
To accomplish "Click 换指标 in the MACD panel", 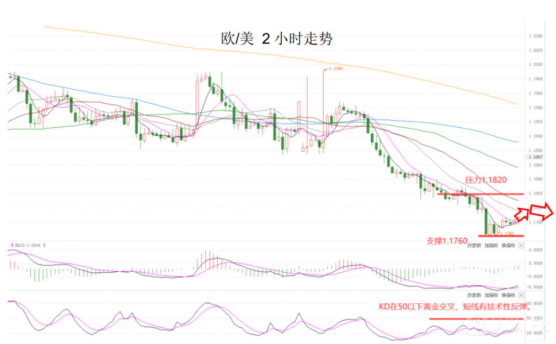I will pos(508,246).
